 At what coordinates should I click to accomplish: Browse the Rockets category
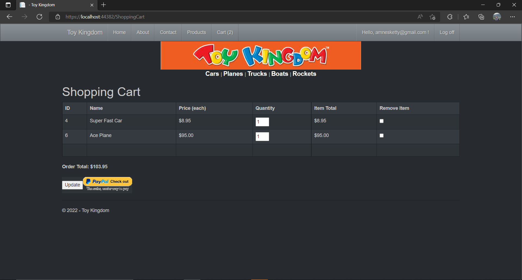tap(304, 74)
